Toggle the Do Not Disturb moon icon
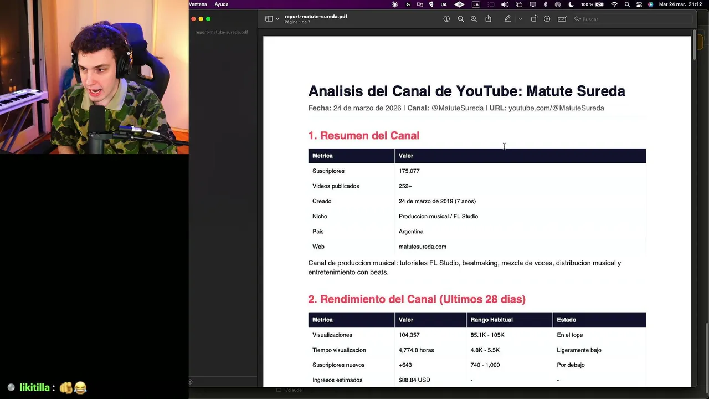Viewport: 709px width, 399px height. [x=571, y=4]
